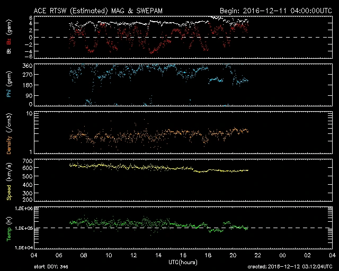
Task: Select the '(K)' unit label beside Temp
Action: point(9,221)
